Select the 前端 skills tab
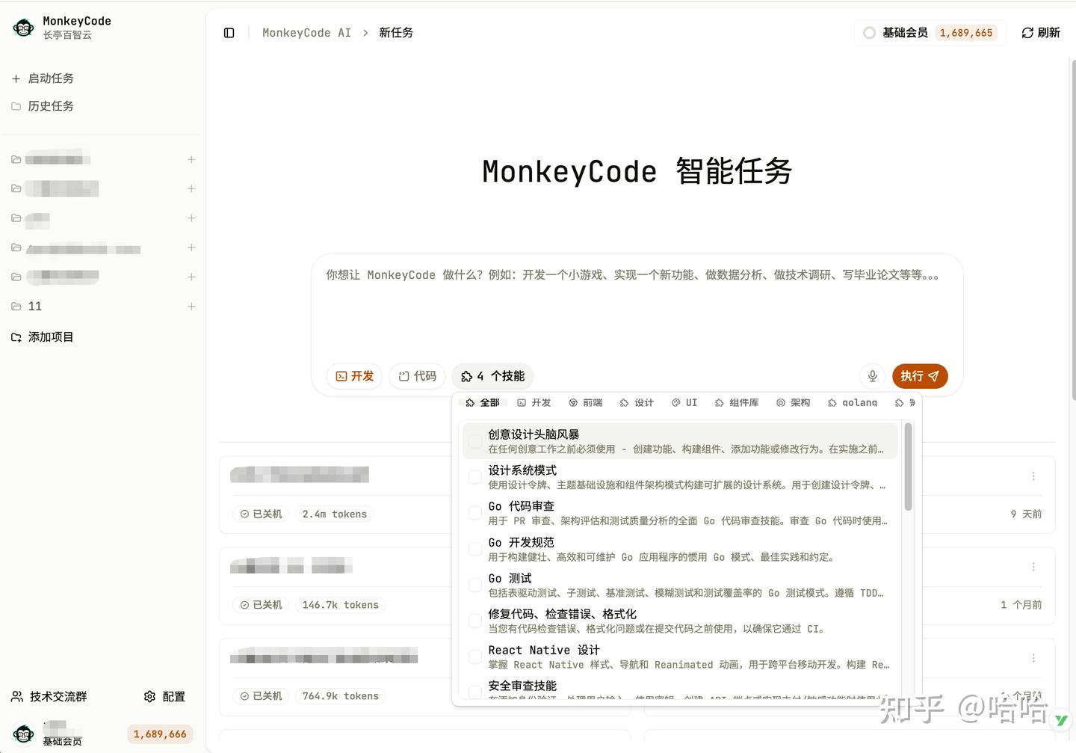 [x=586, y=402]
